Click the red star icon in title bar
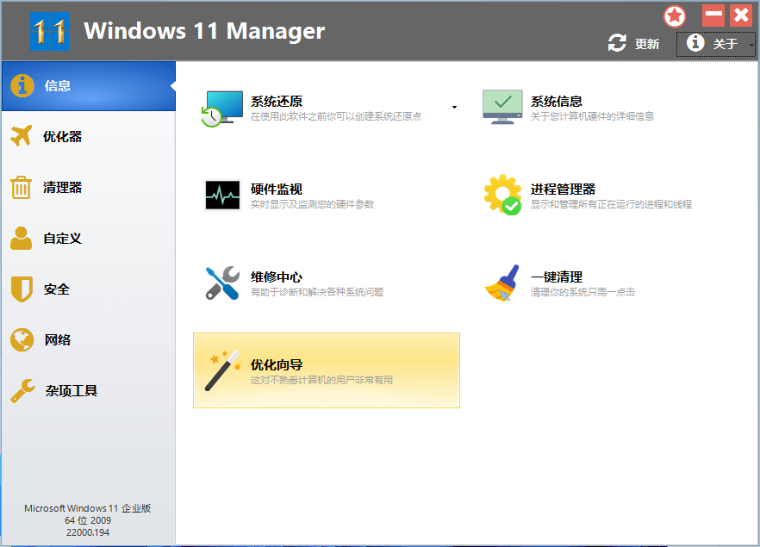Viewport: 760px width, 547px height. (x=675, y=16)
